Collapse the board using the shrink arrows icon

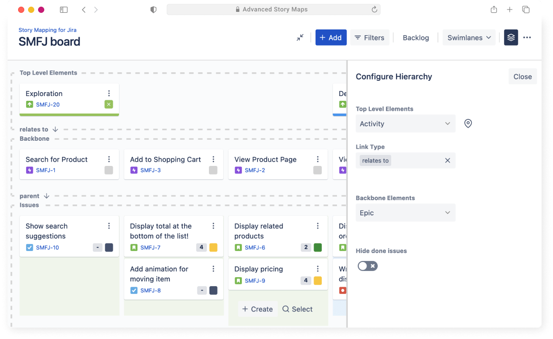[300, 37]
